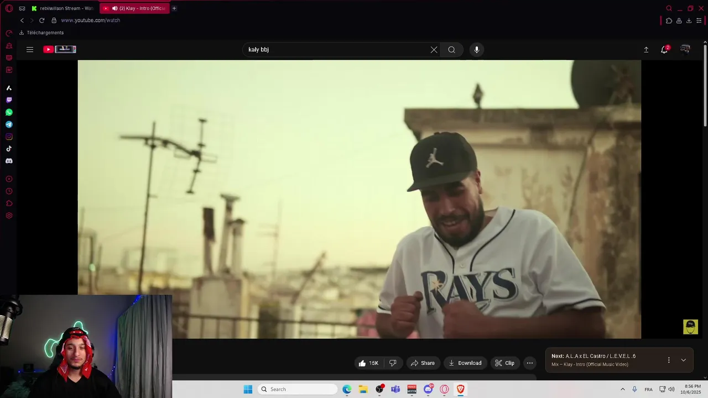This screenshot has width=708, height=398.
Task: Go back to the previous page
Action: (22, 20)
